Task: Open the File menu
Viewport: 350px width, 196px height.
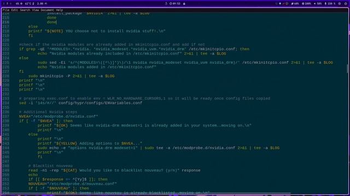Action: [x=6, y=10]
